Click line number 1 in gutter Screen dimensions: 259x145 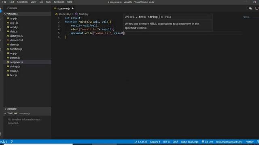pos(59,18)
